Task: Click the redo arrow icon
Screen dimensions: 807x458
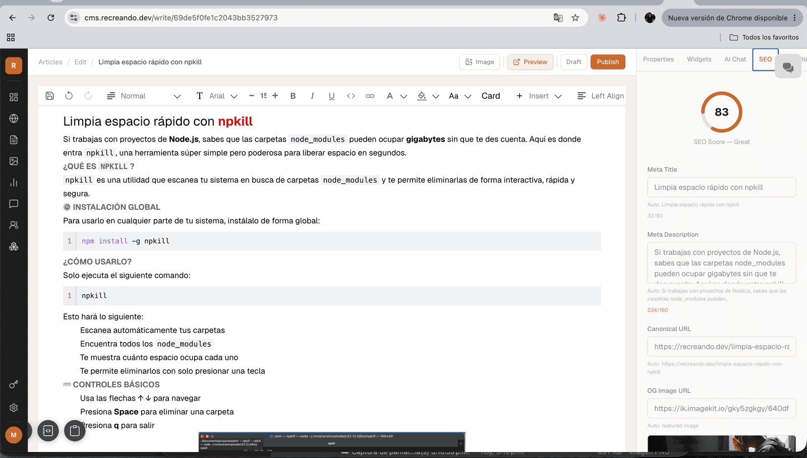Action: coord(88,96)
